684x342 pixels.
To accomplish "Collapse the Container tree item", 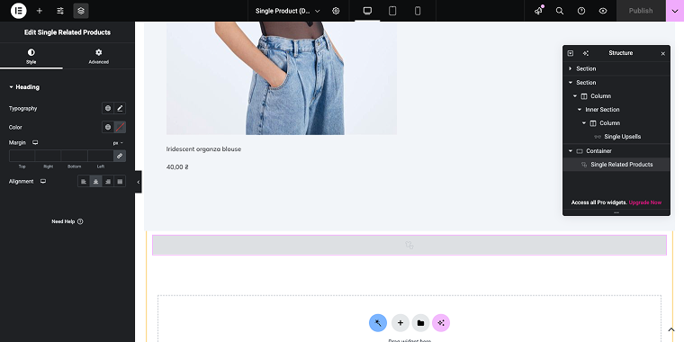I will point(570,151).
